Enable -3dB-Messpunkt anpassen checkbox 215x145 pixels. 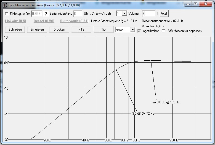click(x=163, y=31)
